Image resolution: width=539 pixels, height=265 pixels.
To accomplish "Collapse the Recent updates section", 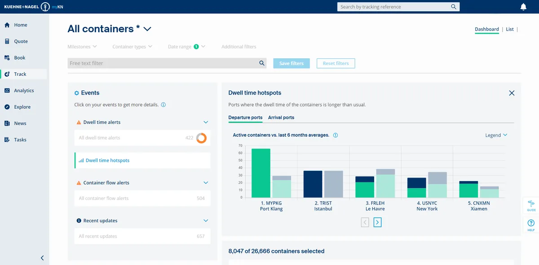I will [206, 221].
